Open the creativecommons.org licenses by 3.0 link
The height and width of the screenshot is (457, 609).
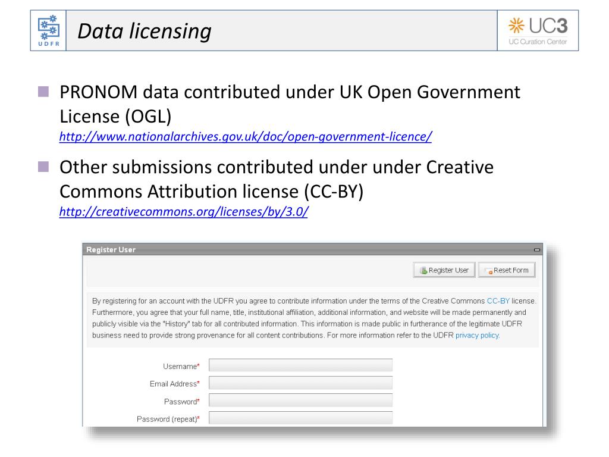(184, 212)
